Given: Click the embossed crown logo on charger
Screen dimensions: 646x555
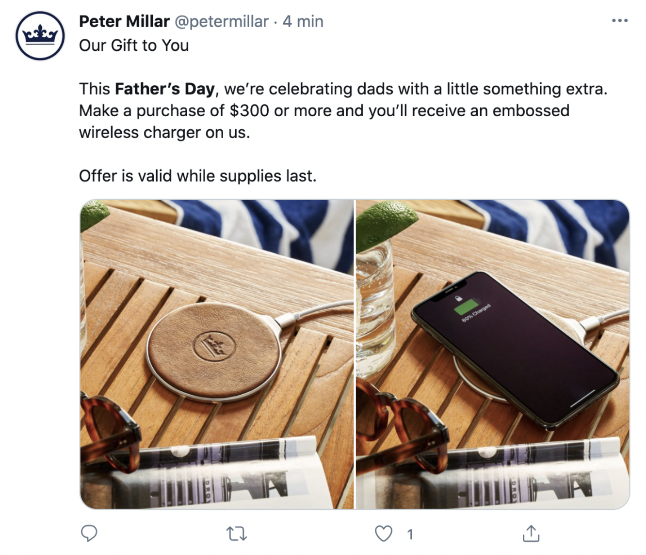Looking at the screenshot, I should 214,346.
